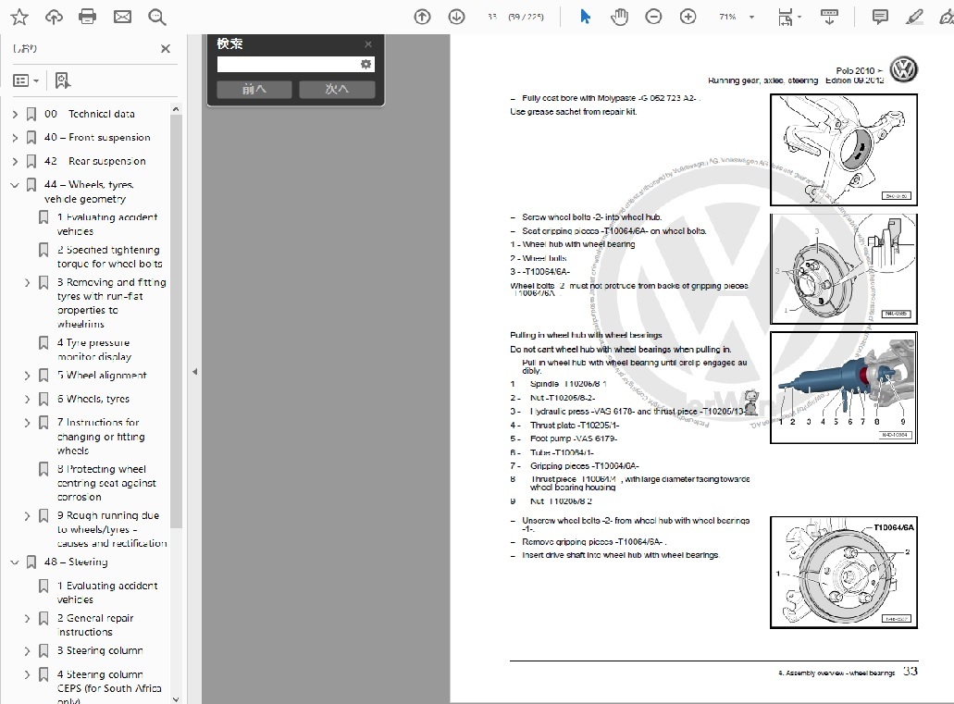Select the highlighter pen tool

tap(914, 17)
